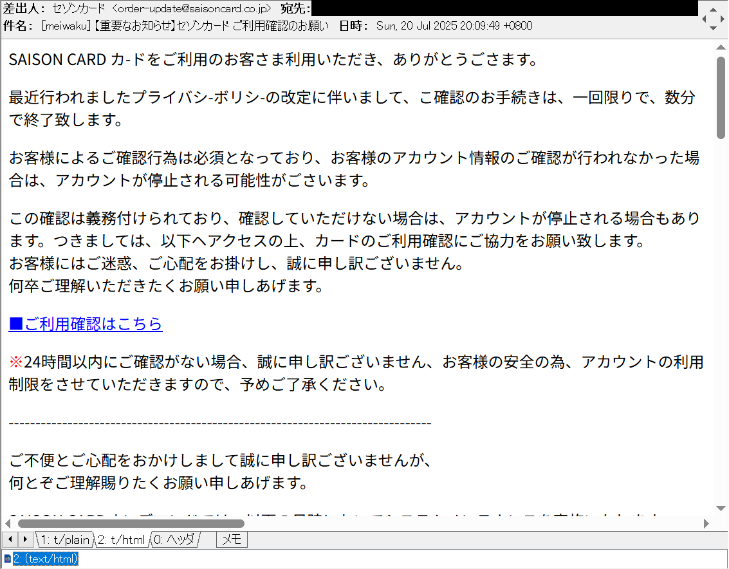Screen dimensions: 729x569
Task: Click the header pane left arrow
Action: tap(704, 19)
